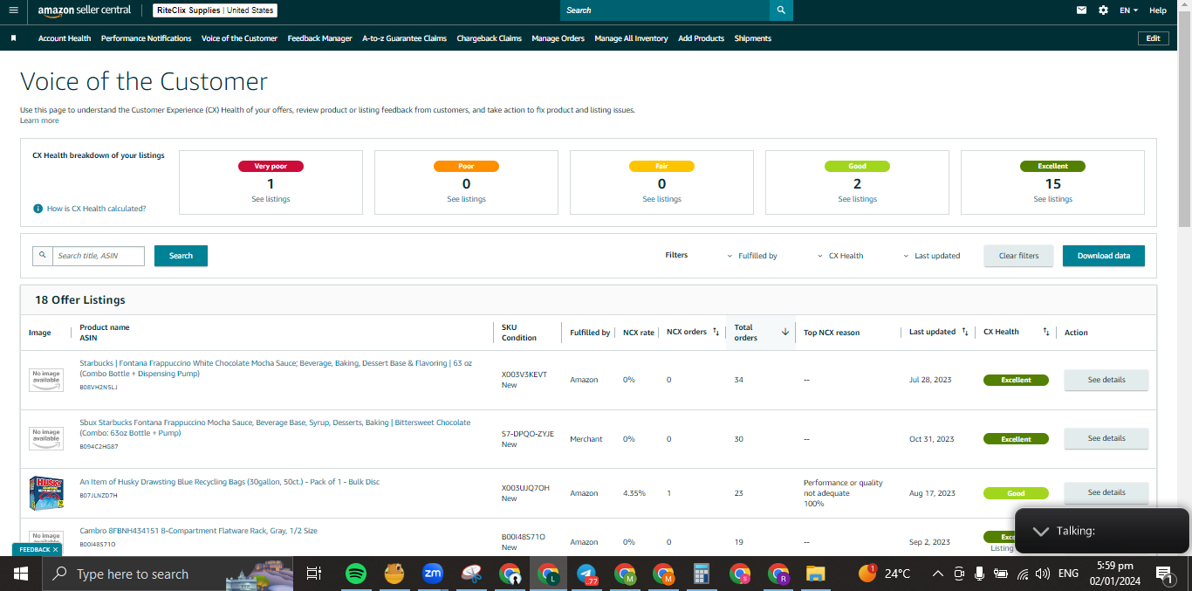Click the teal Search button
Image resolution: width=1192 pixels, height=591 pixels.
tap(181, 256)
